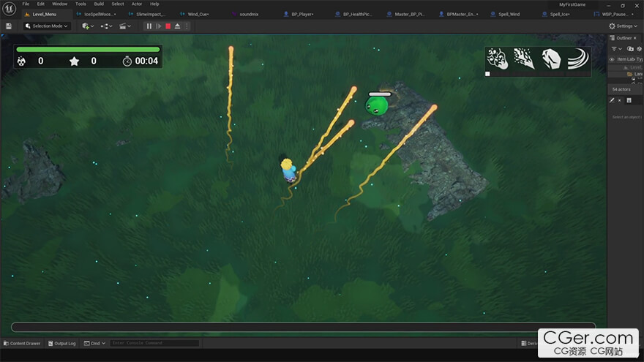Image resolution: width=644 pixels, height=362 pixels.
Task: Click the experience progress bar at bottom
Action: (303, 327)
